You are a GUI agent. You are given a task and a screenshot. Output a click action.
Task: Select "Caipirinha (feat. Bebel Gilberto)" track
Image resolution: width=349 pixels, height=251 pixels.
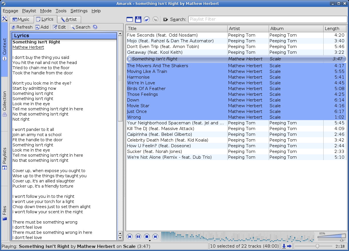(x=236, y=134)
